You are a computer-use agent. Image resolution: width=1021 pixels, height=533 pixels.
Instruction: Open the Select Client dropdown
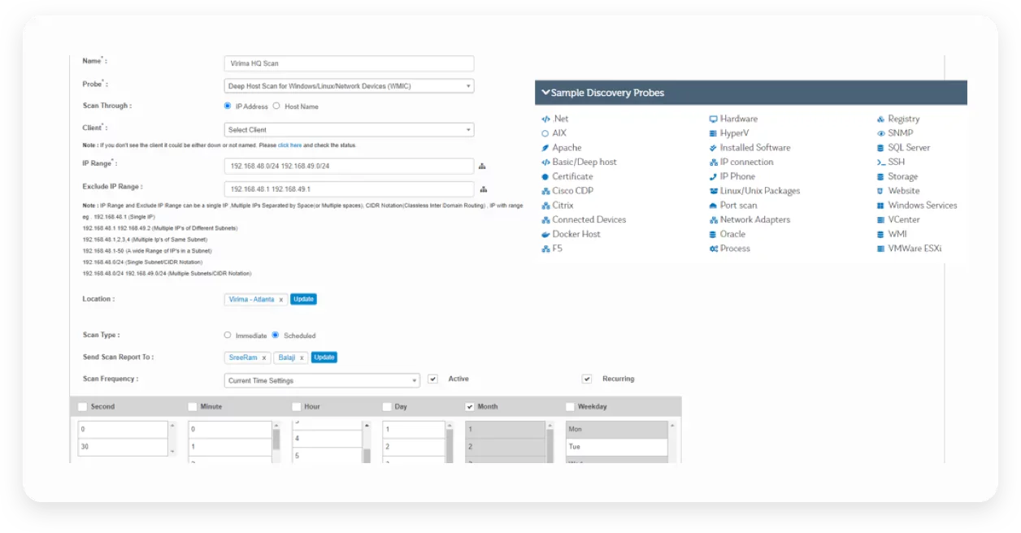pos(349,130)
